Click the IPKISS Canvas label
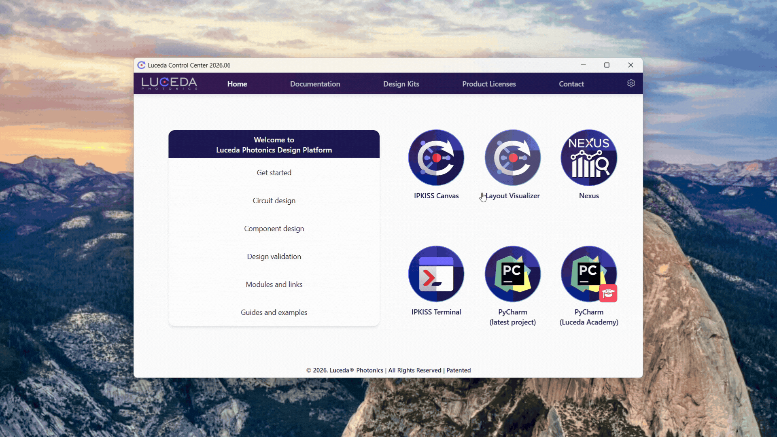This screenshot has height=437, width=777. (436, 196)
